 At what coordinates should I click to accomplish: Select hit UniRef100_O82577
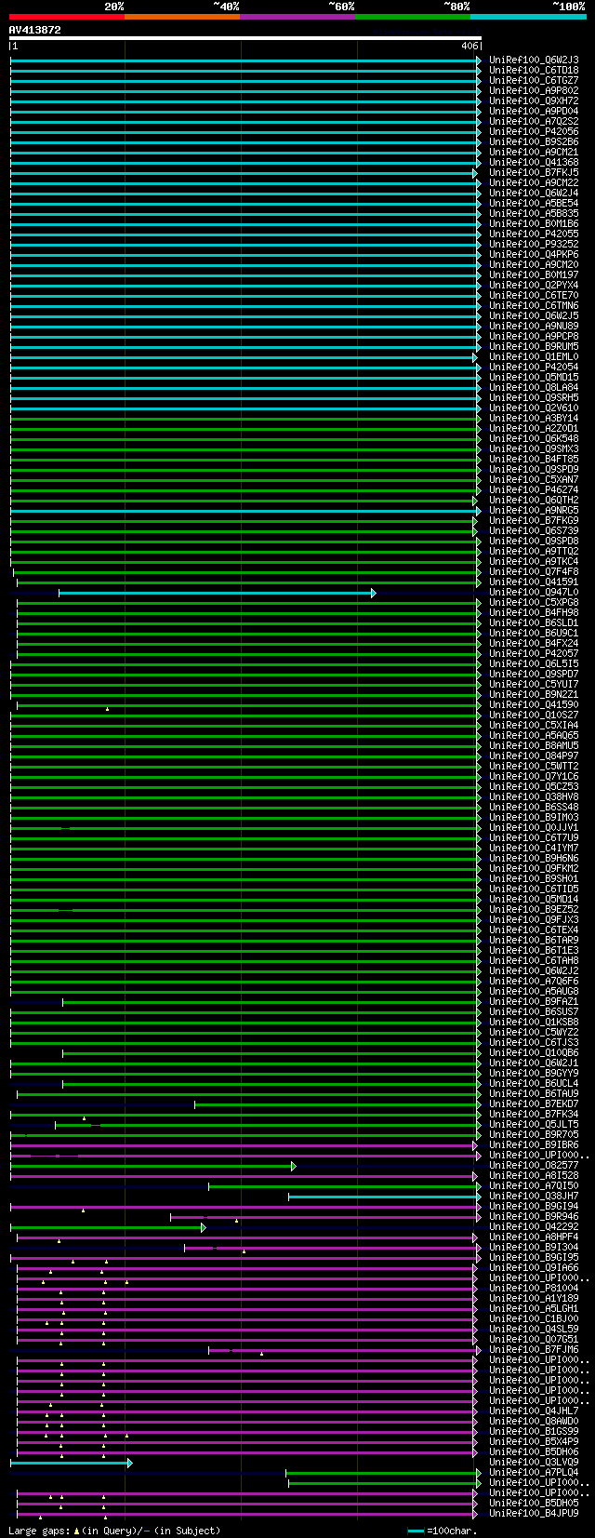click(534, 1165)
